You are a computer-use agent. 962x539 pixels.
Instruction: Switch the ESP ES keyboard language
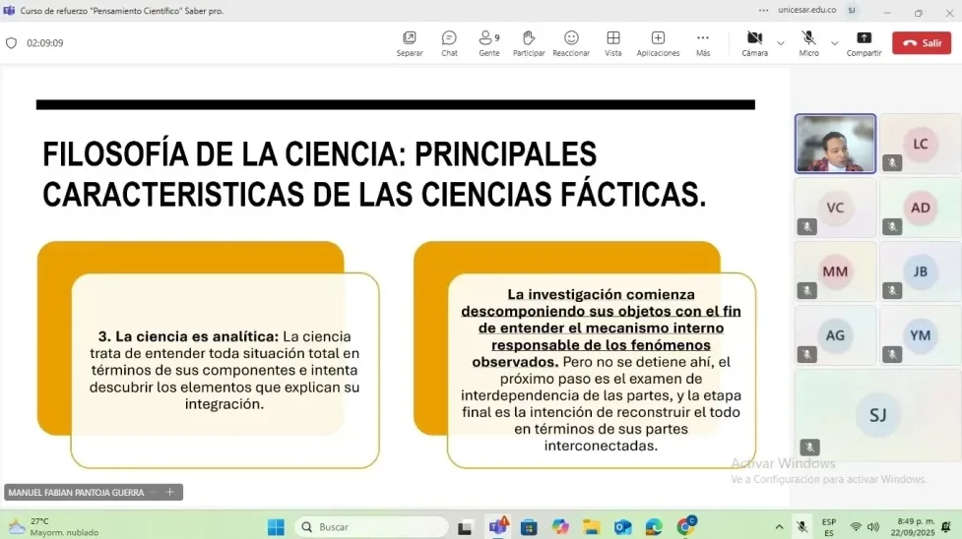829,527
